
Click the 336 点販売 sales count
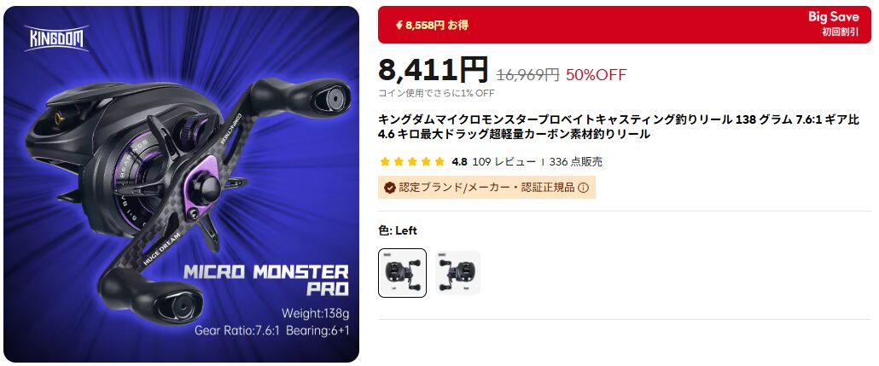(x=576, y=162)
